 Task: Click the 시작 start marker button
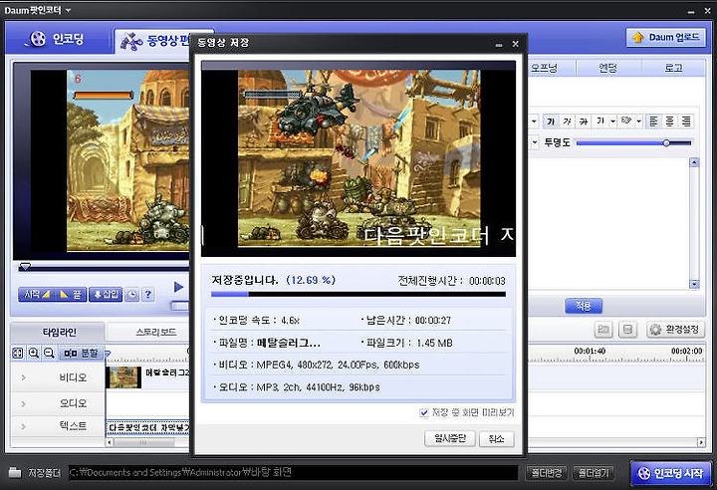[37, 294]
